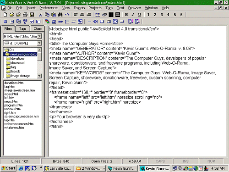This screenshot has height=172, width=229.
Task: Click the Cut scissors icon
Action: click(x=40, y=15)
